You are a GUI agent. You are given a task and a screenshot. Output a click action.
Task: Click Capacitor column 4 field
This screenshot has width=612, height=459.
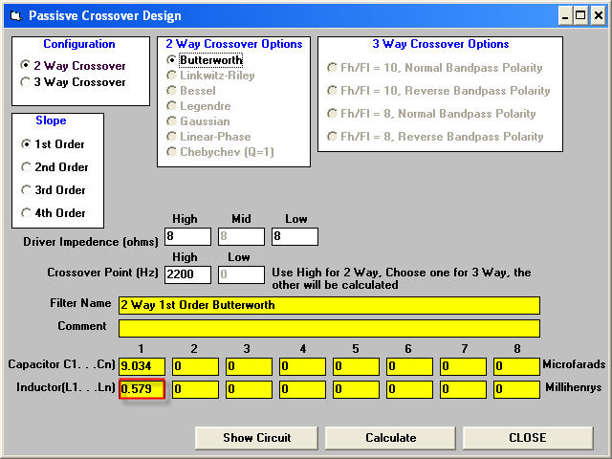(302, 366)
